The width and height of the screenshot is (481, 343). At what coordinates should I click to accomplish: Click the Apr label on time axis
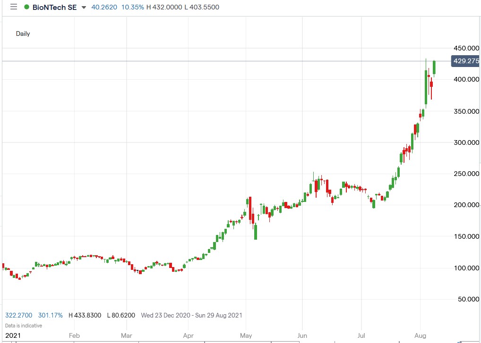(188, 335)
